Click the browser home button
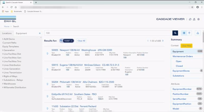The height and width of the screenshot is (112, 204). point(16,7)
